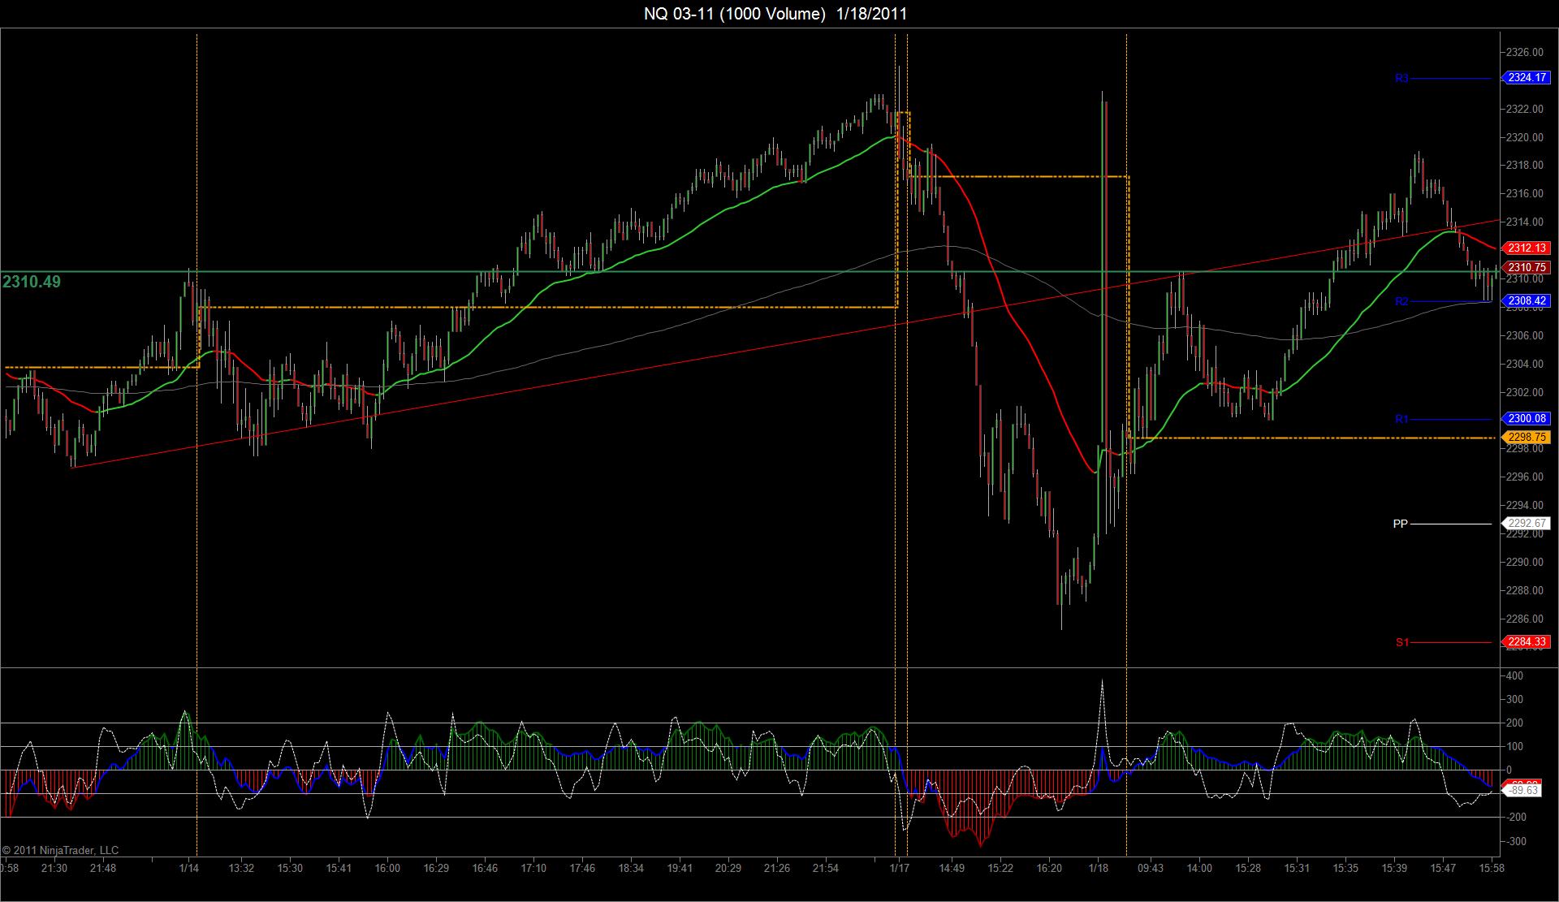The image size is (1559, 902).
Task: Click the S1 price marker 2284.33
Action: [1527, 642]
